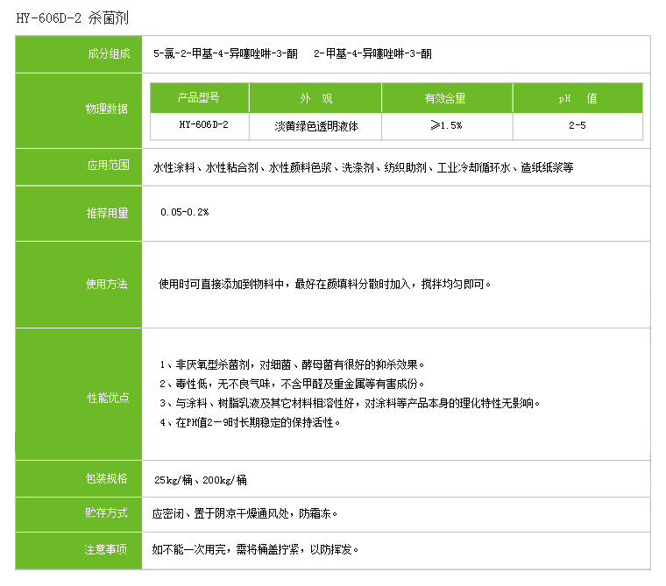The image size is (666, 586).
Task: Click the 产品型号 column header
Action: [x=199, y=98]
